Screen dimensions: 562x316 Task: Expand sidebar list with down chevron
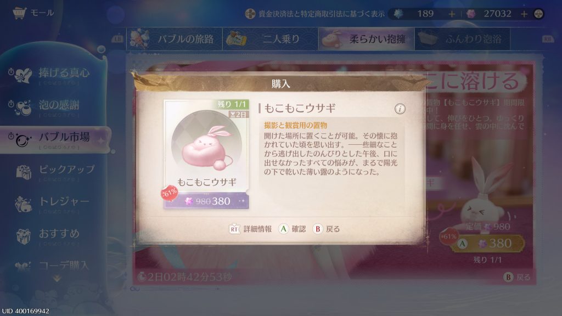(x=57, y=278)
